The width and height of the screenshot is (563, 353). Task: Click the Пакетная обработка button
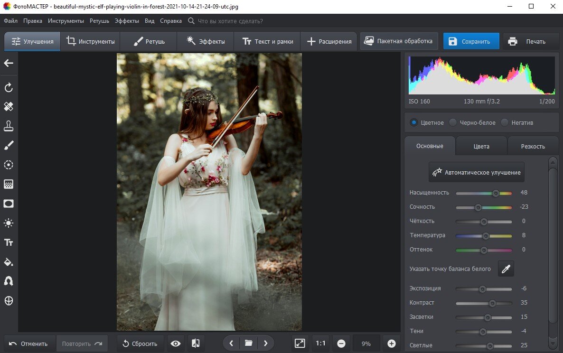399,41
